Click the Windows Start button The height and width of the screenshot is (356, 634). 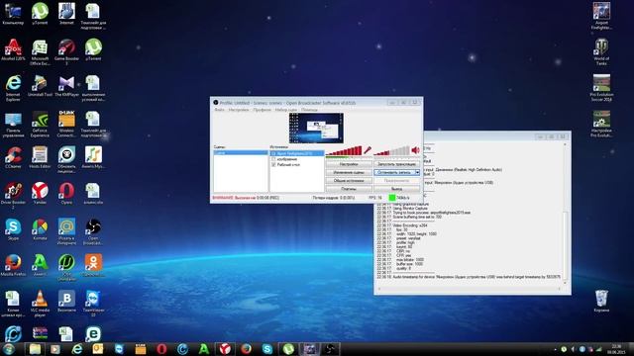(x=9, y=349)
